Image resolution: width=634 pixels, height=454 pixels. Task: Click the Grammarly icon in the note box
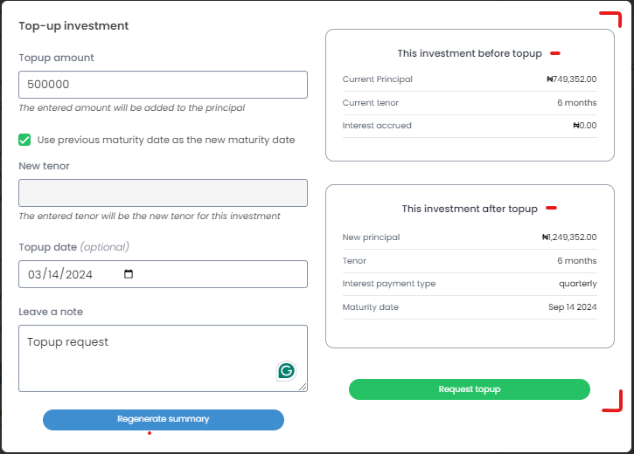click(x=286, y=371)
